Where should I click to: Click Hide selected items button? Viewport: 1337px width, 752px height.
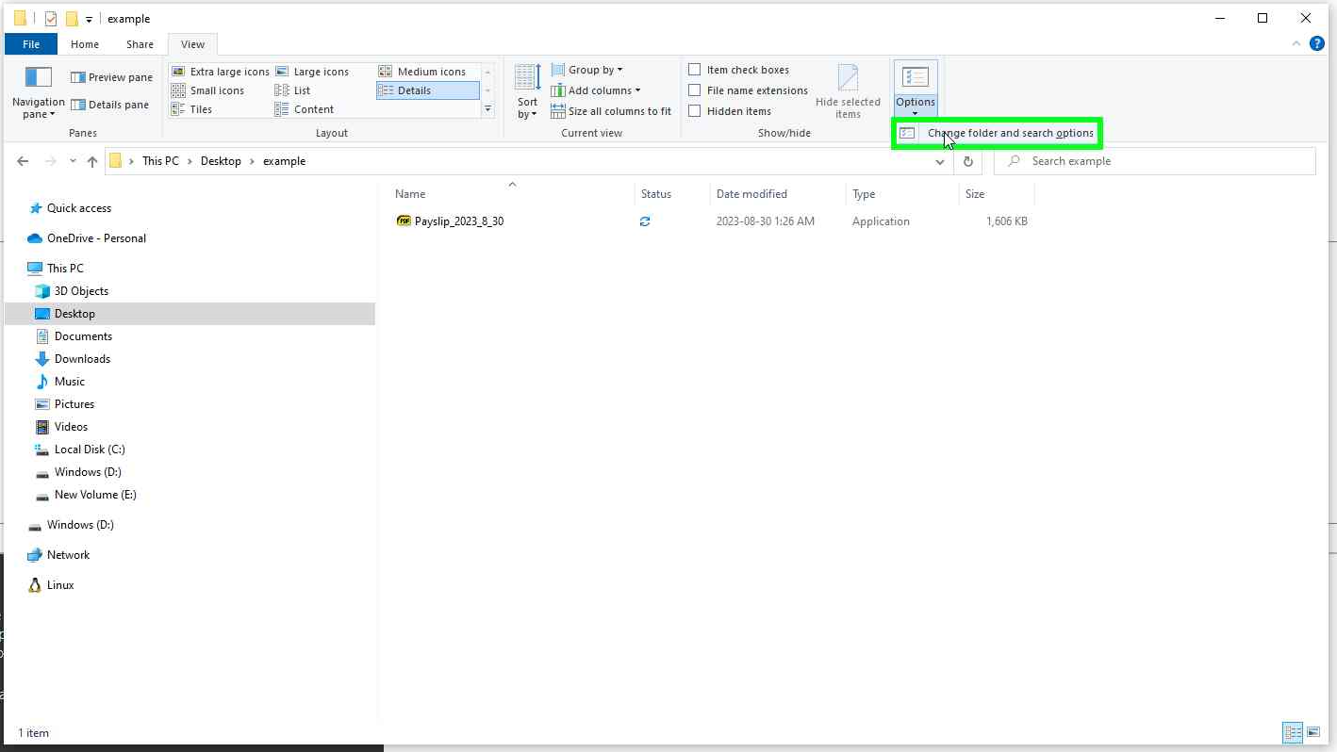tap(848, 91)
